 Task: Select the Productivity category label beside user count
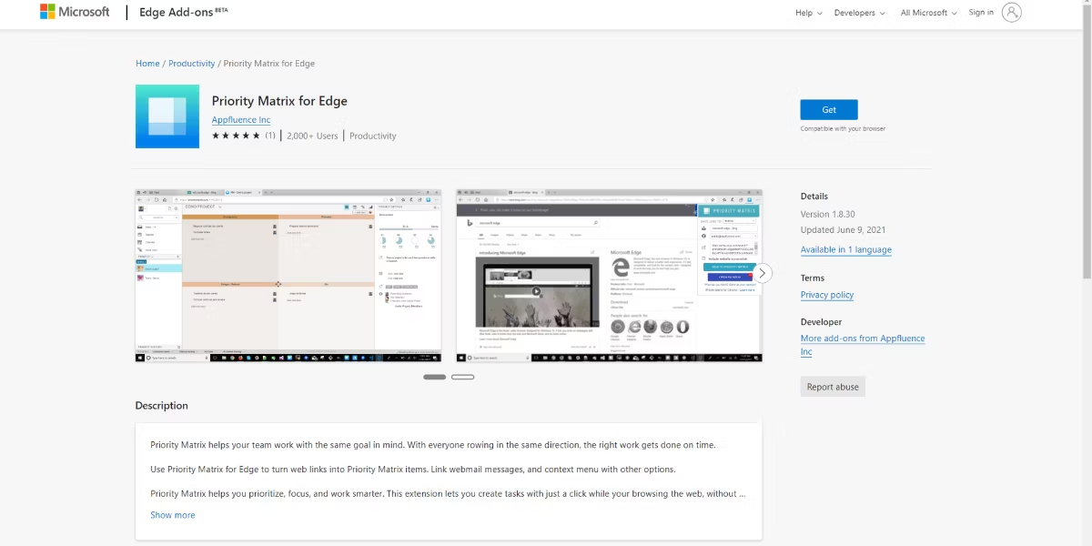coord(373,136)
